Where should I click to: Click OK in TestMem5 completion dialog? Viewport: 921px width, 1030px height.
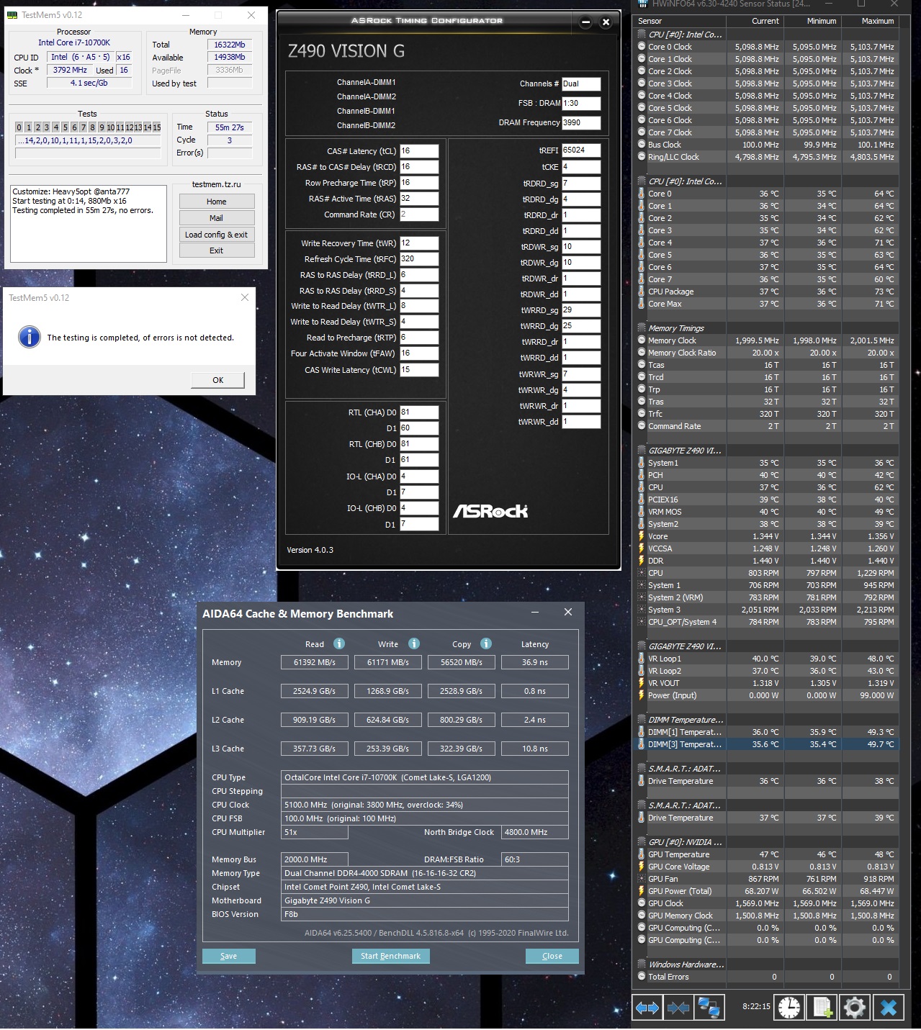click(218, 380)
